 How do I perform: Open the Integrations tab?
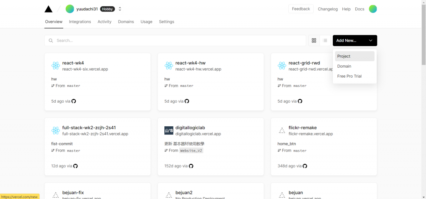(80, 22)
